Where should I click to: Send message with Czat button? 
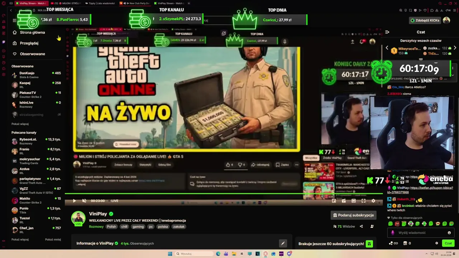(x=448, y=243)
